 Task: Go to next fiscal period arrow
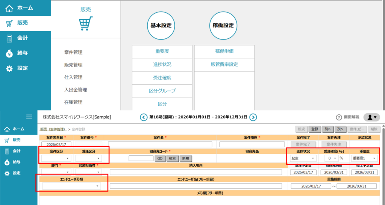[253, 117]
